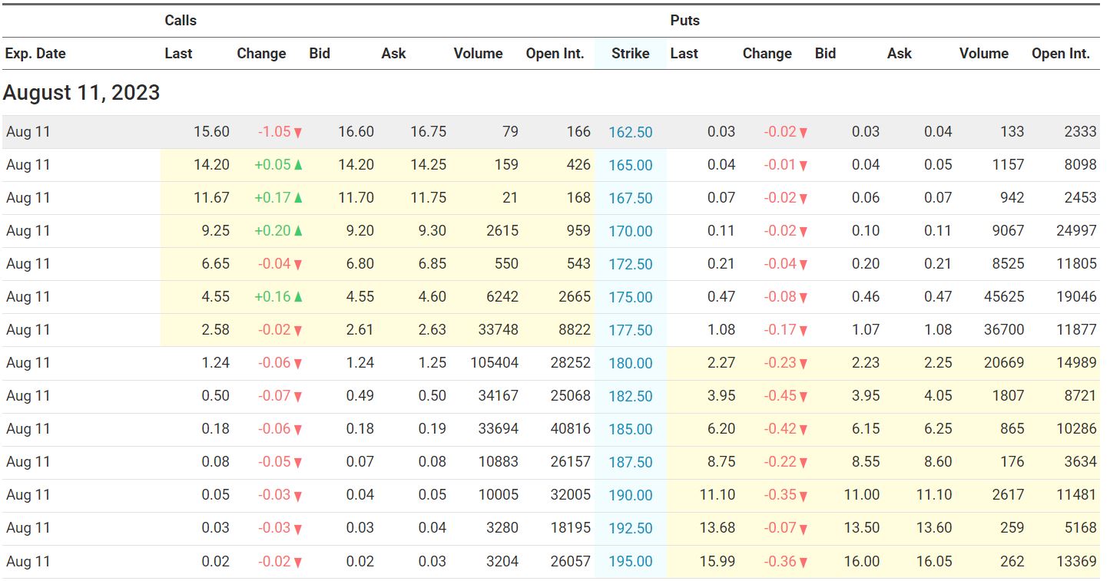The width and height of the screenshot is (1110, 581).
Task: Click calls change -1.05 with down arrow
Action: [280, 132]
